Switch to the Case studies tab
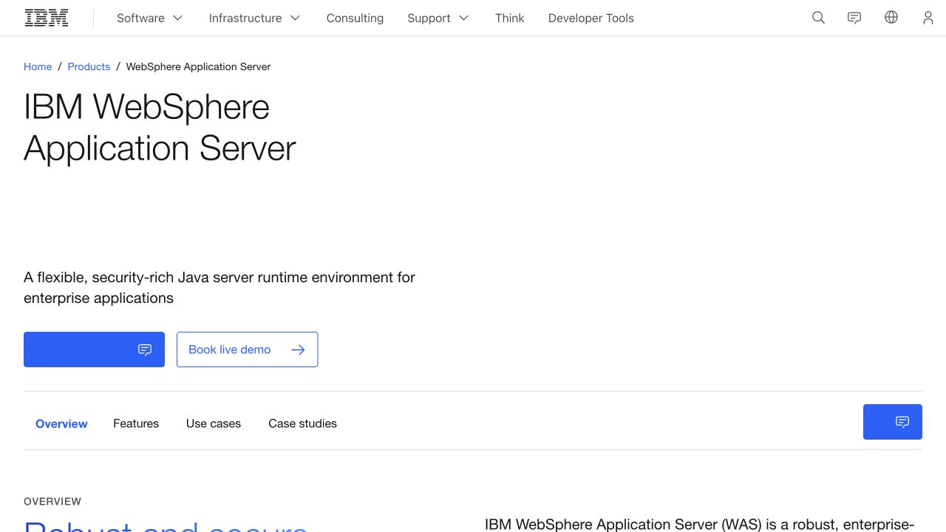Image resolution: width=946 pixels, height=532 pixels. [302, 423]
